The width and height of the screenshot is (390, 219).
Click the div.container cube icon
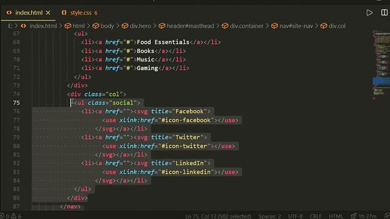(225, 26)
